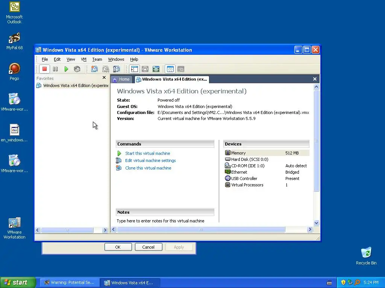Close the Favorites panel
This screenshot has width=385, height=288.
104,78
